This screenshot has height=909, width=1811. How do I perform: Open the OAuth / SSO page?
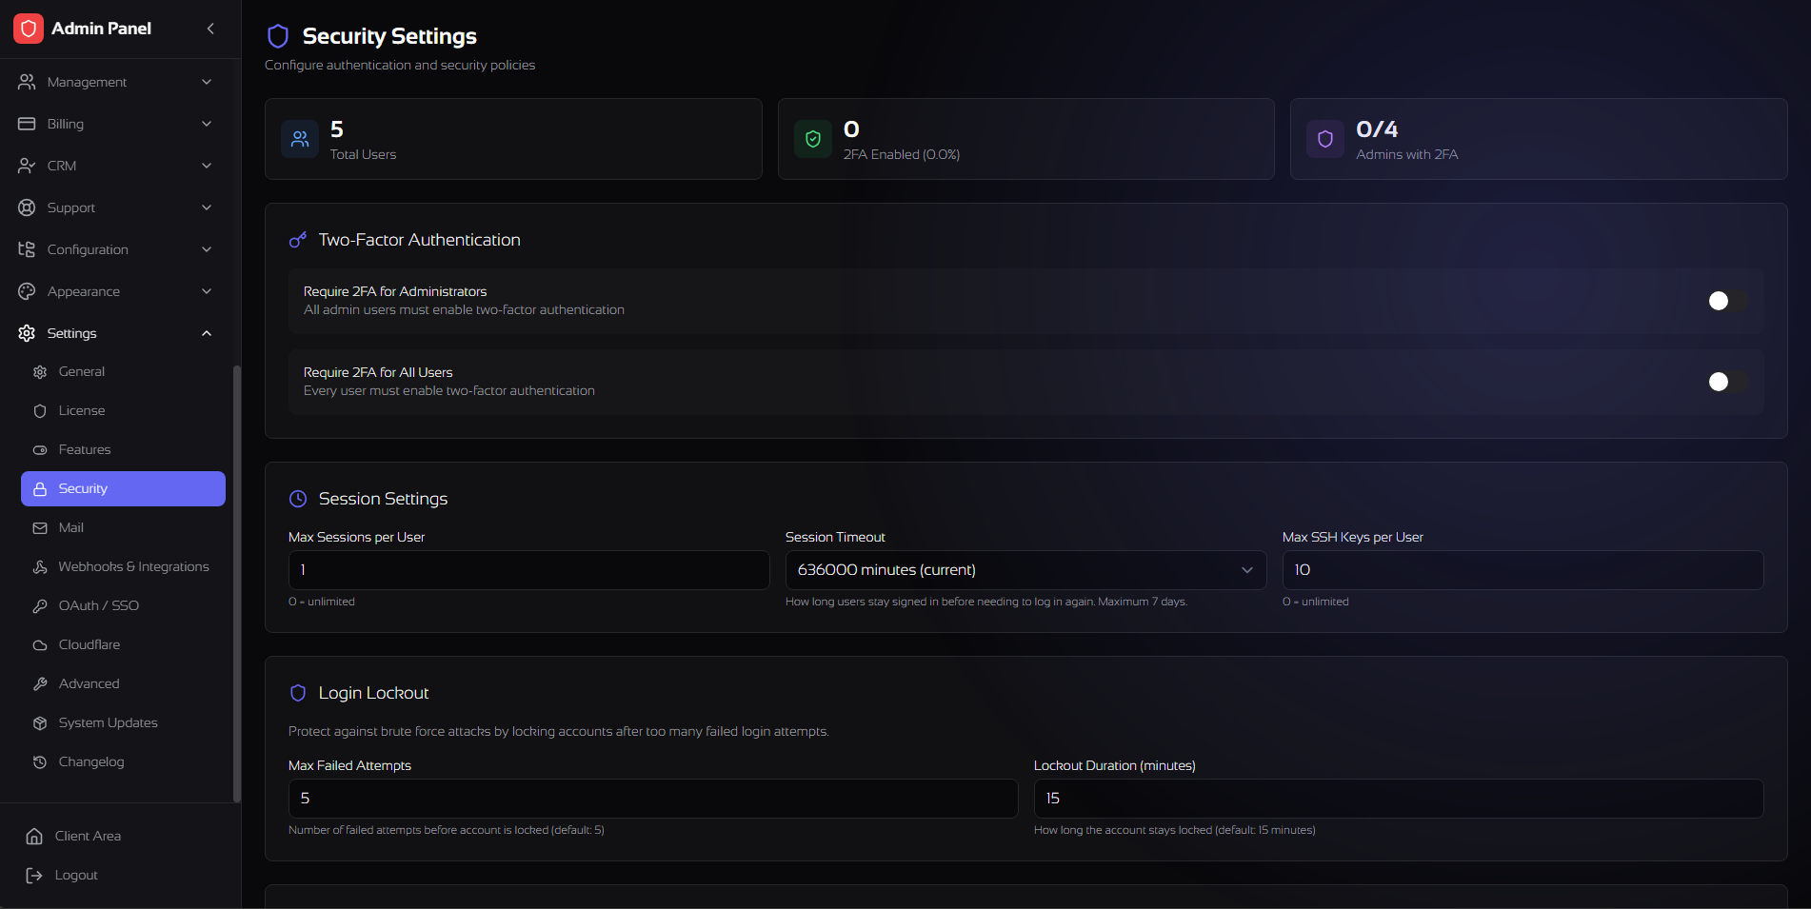123,606
